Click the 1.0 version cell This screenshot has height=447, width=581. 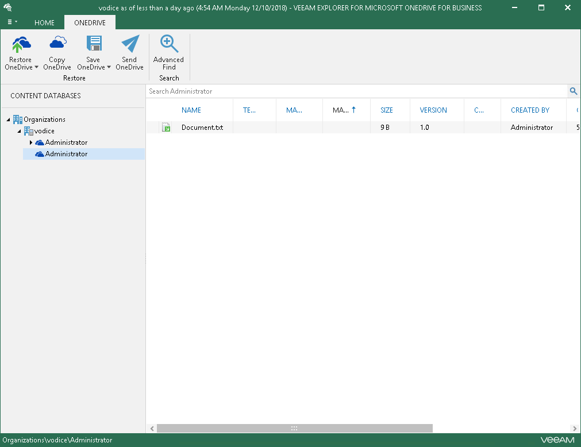click(x=424, y=128)
